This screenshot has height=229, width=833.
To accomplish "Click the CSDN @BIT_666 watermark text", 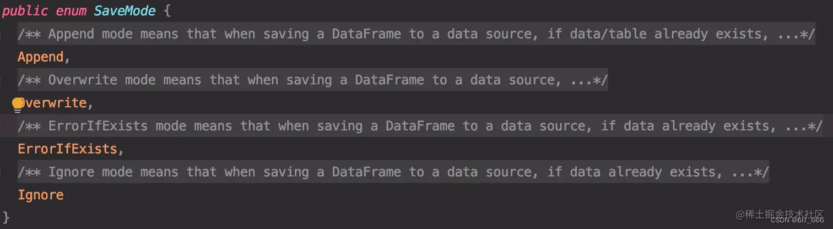I will tap(797, 221).
